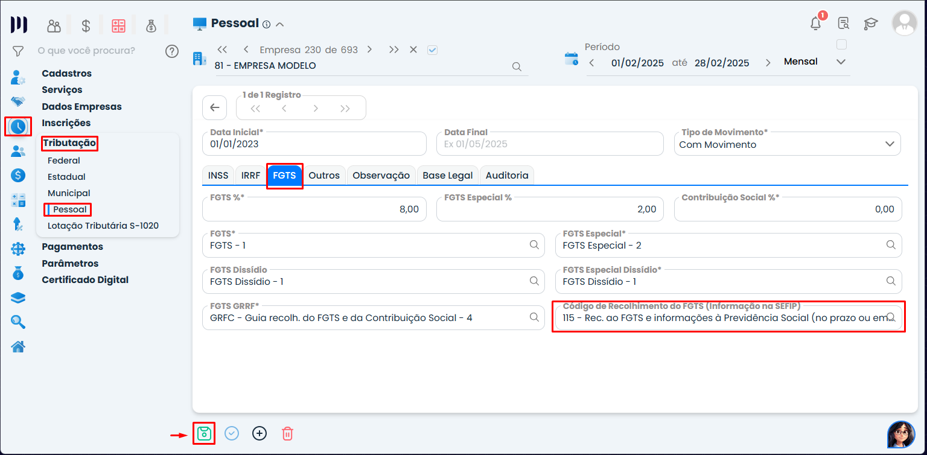This screenshot has width=927, height=455.
Task: Switch to the Outros tab
Action: [324, 175]
